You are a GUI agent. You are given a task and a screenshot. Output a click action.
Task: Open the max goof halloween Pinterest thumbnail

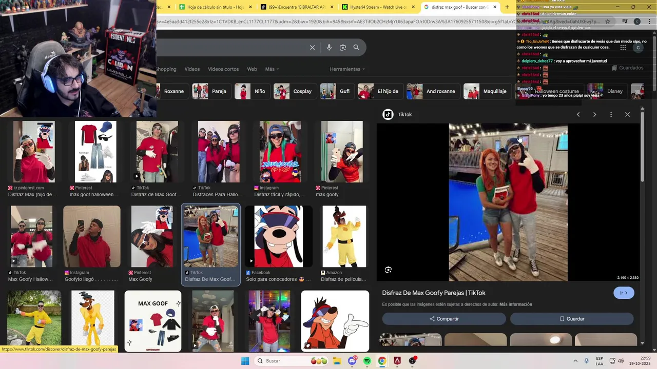tap(95, 152)
